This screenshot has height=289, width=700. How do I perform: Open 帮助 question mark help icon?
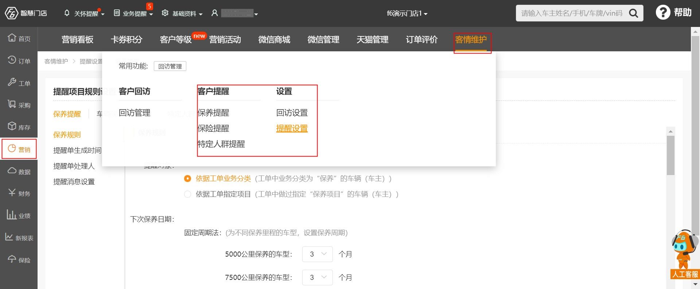(x=663, y=13)
